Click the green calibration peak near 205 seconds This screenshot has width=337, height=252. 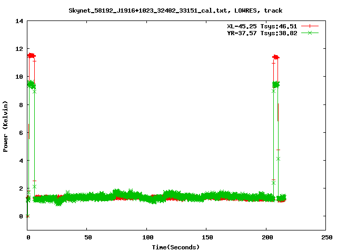pyautogui.click(x=276, y=85)
